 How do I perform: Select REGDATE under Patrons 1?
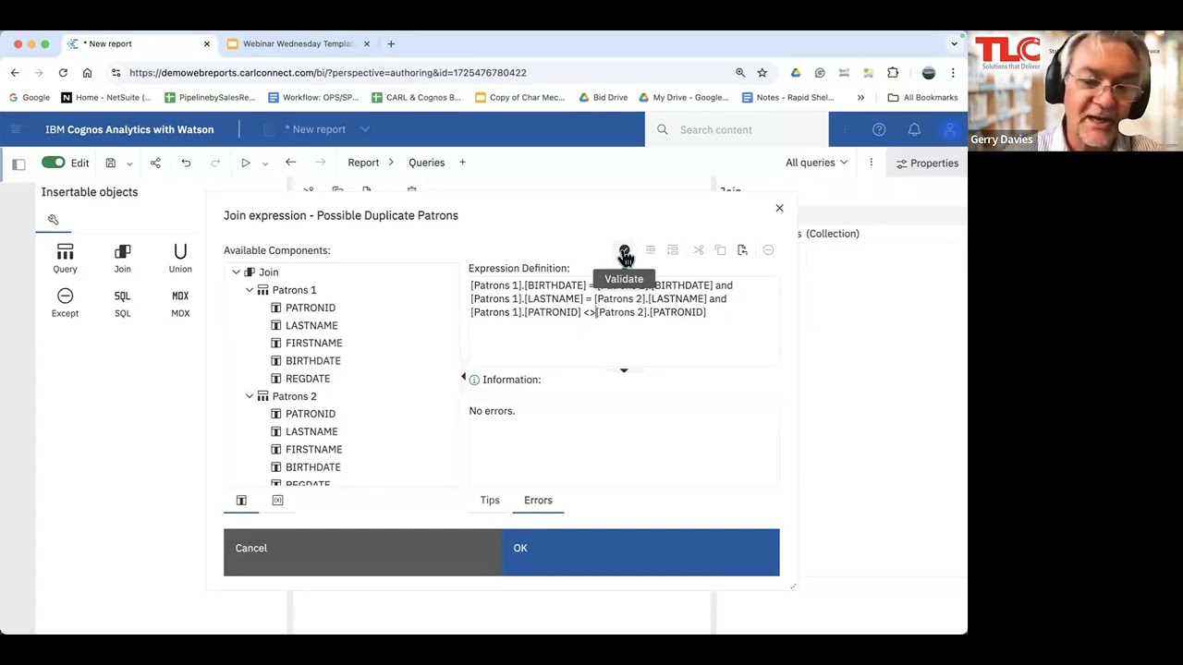click(308, 379)
